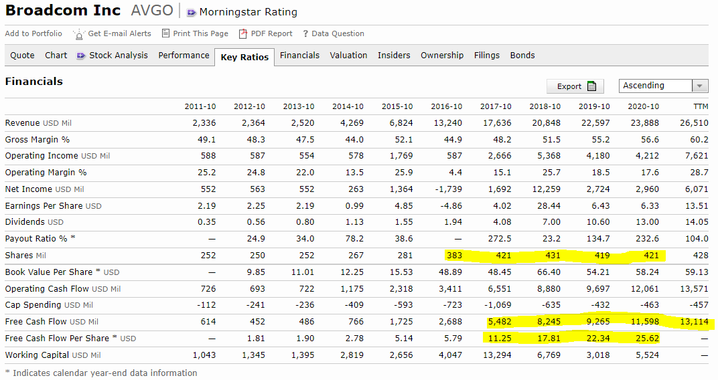Click the AVGO ticker symbol
Viewport: 718px width, 380px height.
pyautogui.click(x=152, y=10)
